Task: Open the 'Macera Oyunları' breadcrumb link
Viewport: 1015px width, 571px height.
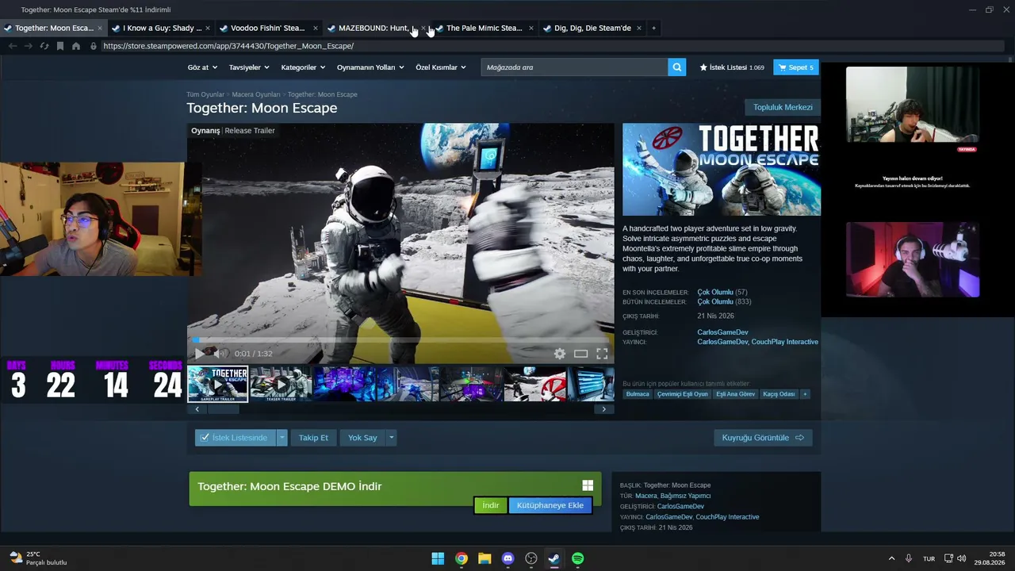Action: 256,94
